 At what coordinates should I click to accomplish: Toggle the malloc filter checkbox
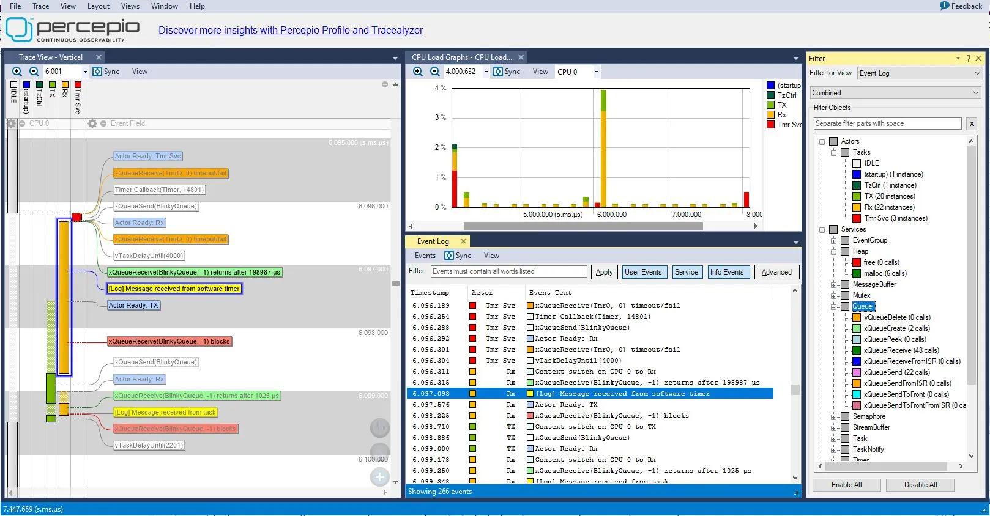coord(857,273)
